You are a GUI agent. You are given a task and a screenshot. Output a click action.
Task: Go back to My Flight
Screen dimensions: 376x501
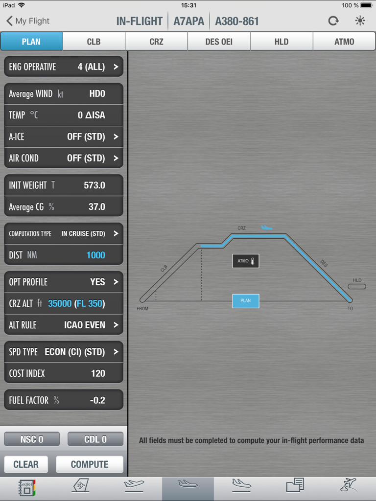[28, 21]
